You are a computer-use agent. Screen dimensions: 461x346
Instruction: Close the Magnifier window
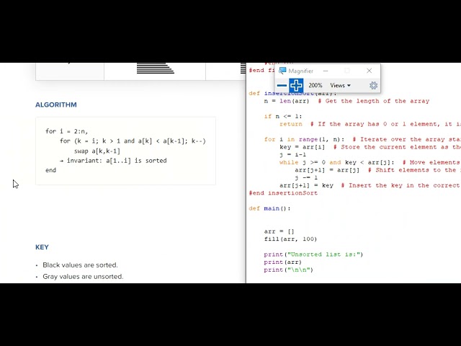click(370, 71)
